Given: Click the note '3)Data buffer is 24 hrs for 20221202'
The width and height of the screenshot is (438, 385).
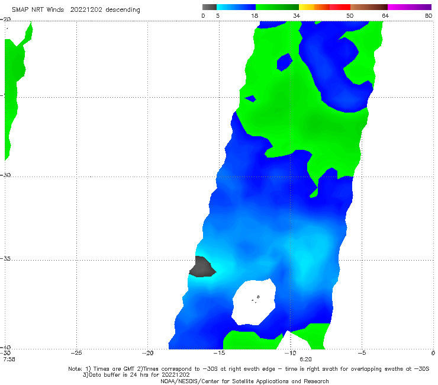Looking at the screenshot, I should point(136,375).
